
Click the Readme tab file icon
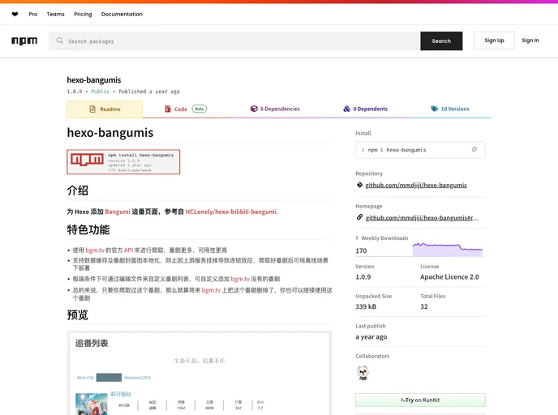click(92, 109)
